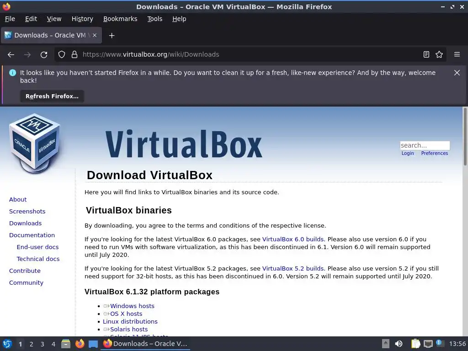This screenshot has height=351, width=468.
Task: Switch to workspace 1
Action: point(20,344)
